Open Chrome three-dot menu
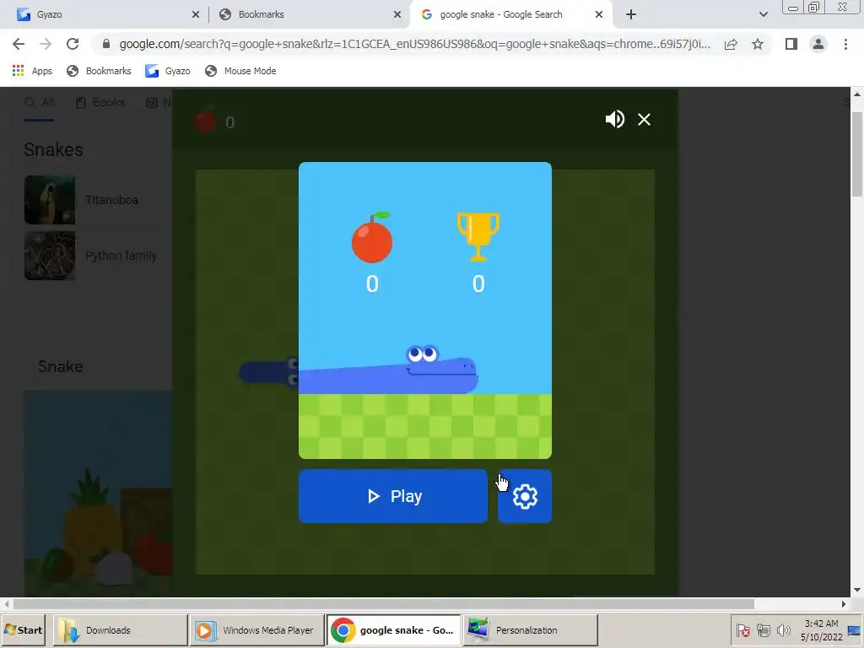Image resolution: width=864 pixels, height=648 pixels. click(845, 44)
